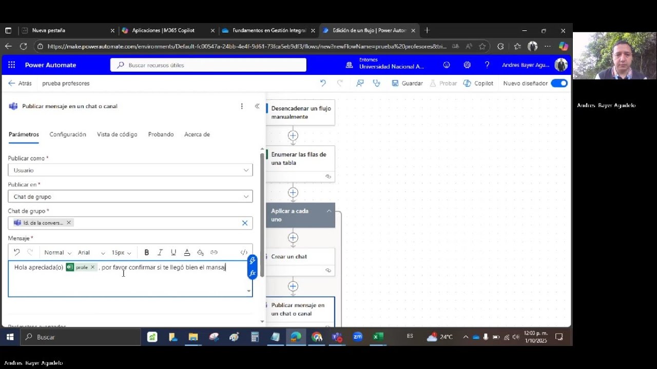The image size is (657, 369).
Task: Open the Power Automate app launcher grid
Action: click(12, 65)
